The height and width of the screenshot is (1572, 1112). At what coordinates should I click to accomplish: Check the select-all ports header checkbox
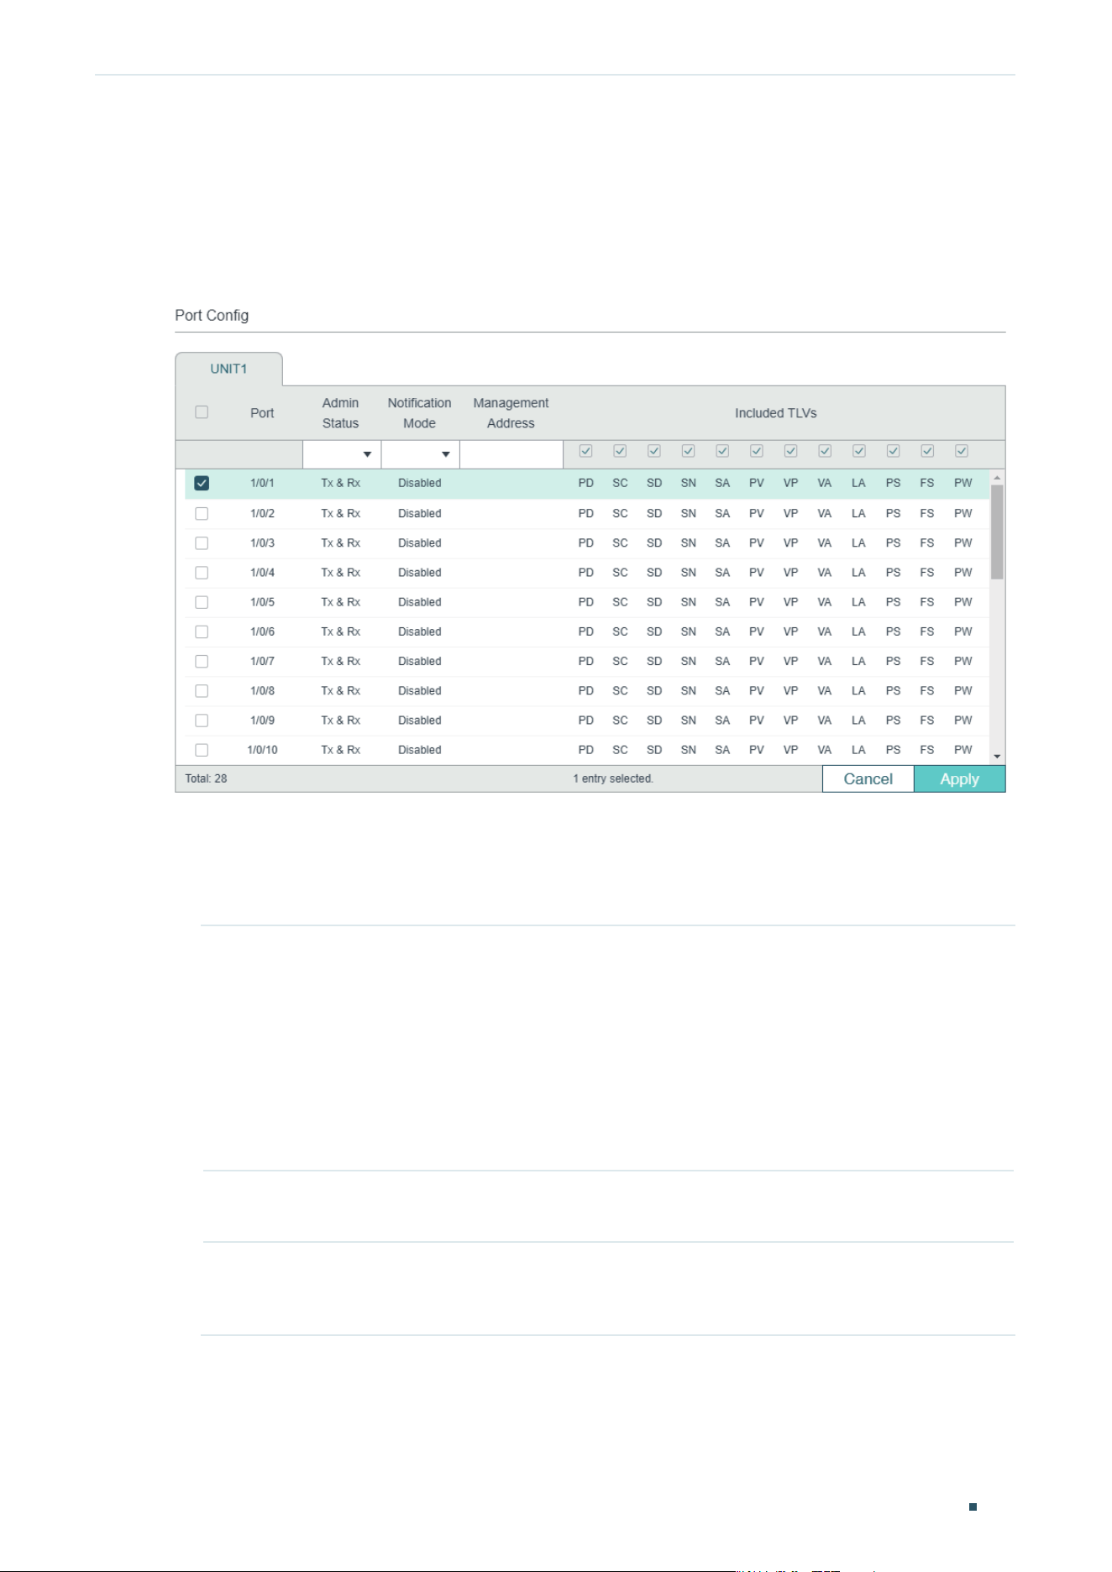pos(202,412)
